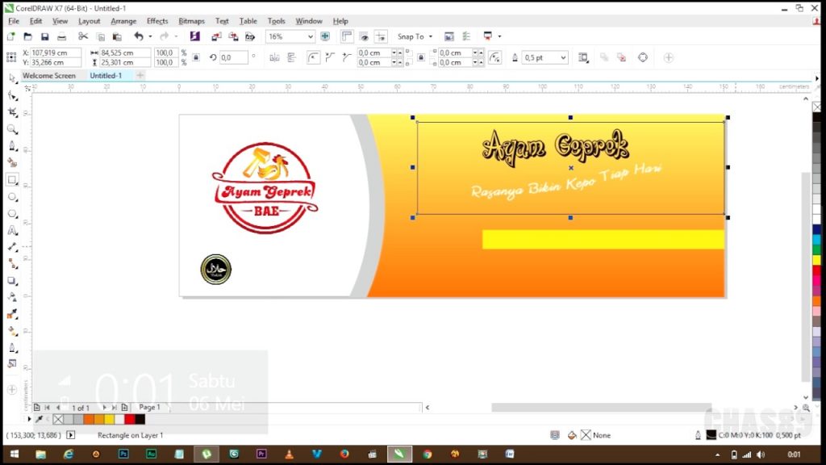
Task: Open the Arrange menu
Action: click(123, 21)
